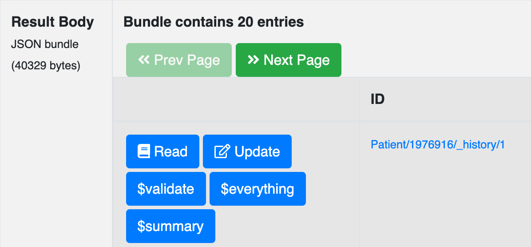This screenshot has height=247, width=531.
Task: Click the pencil-square icon on Update button
Action: 222,151
